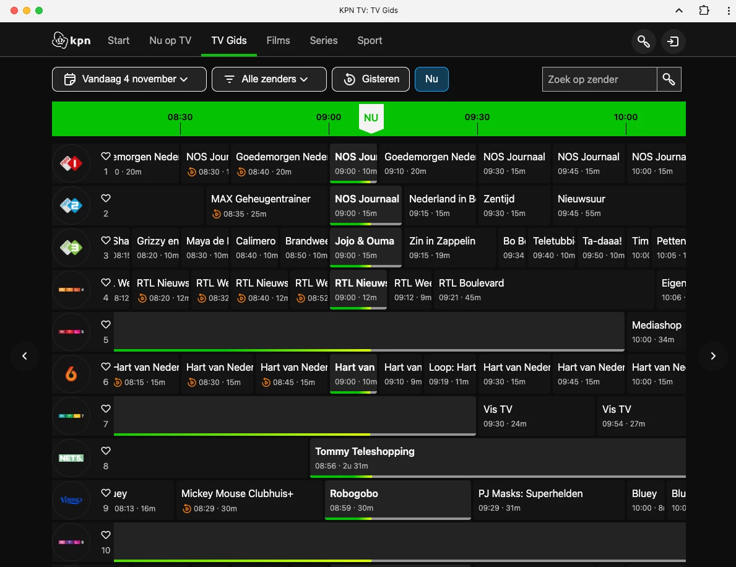The width and height of the screenshot is (736, 567).
Task: Open the RTL 8 channel logo
Action: (x=71, y=542)
